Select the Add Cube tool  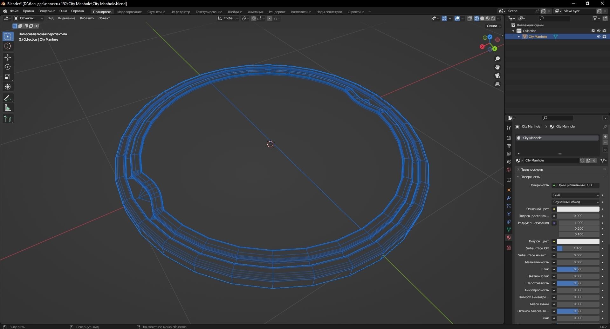(8, 119)
